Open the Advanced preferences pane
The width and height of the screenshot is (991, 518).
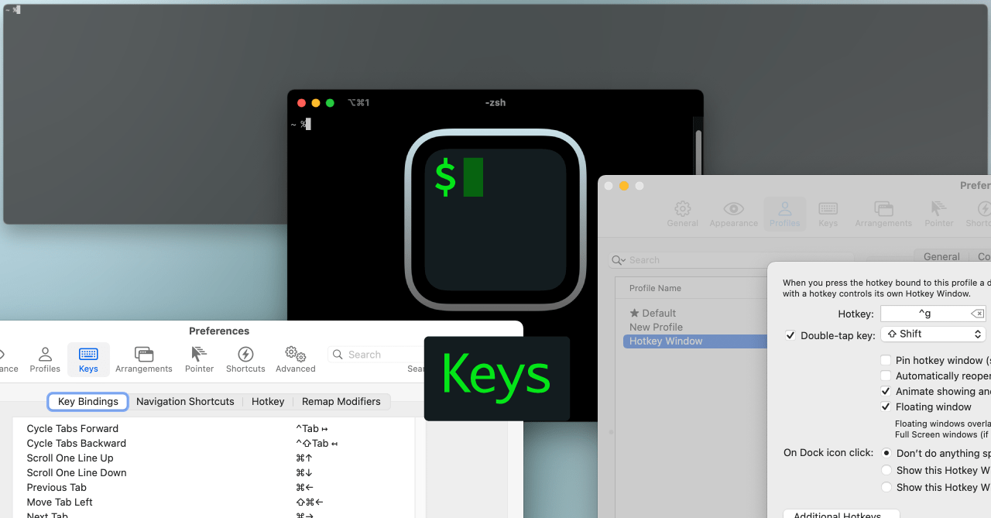[295, 358]
